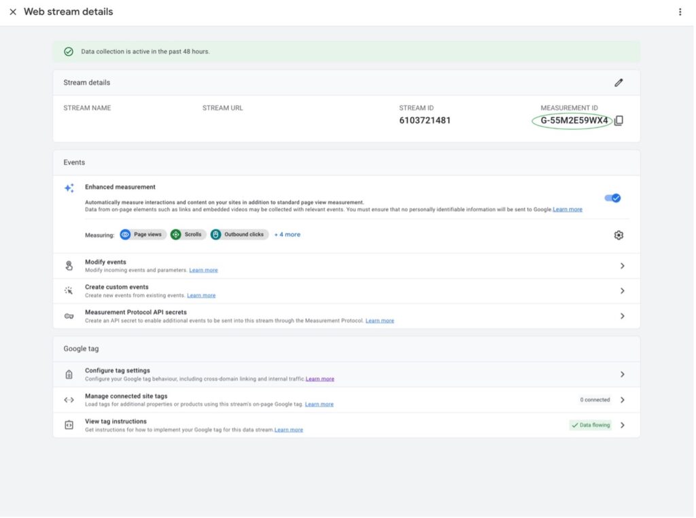
Task: Toggle off Enhanced measurement switch
Action: pos(612,198)
